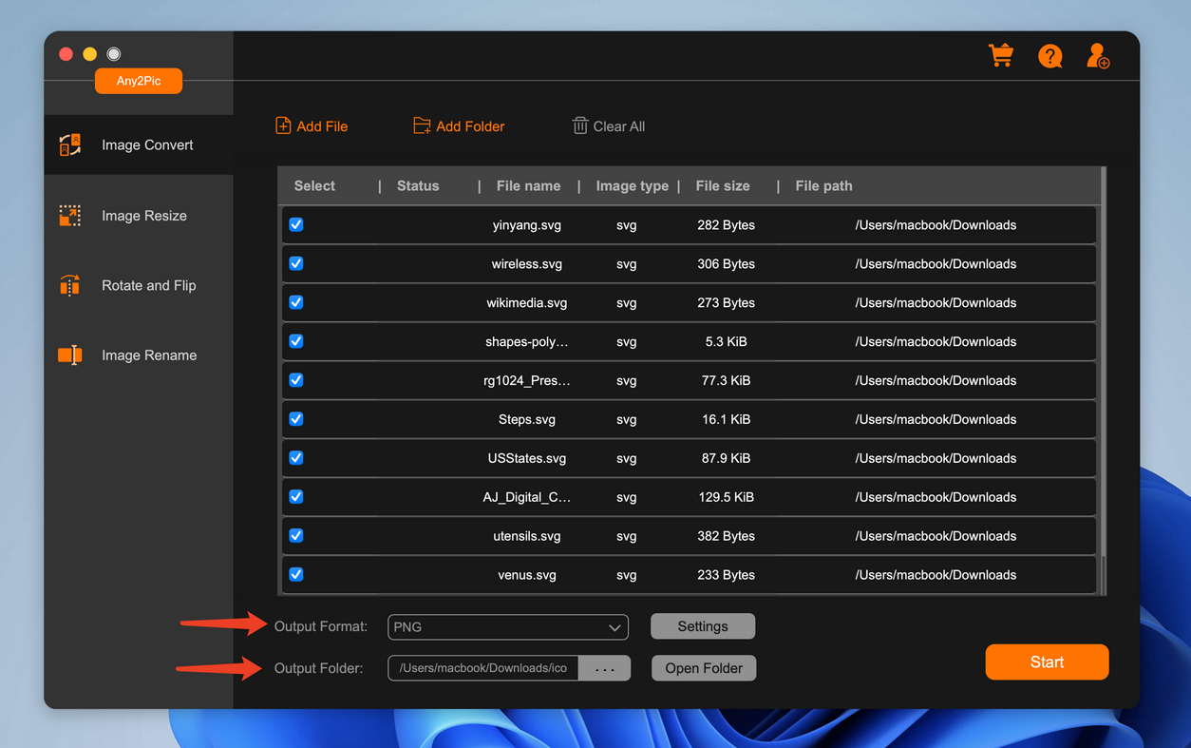
Task: Open the shopping cart store
Action: pyautogui.click(x=1000, y=55)
